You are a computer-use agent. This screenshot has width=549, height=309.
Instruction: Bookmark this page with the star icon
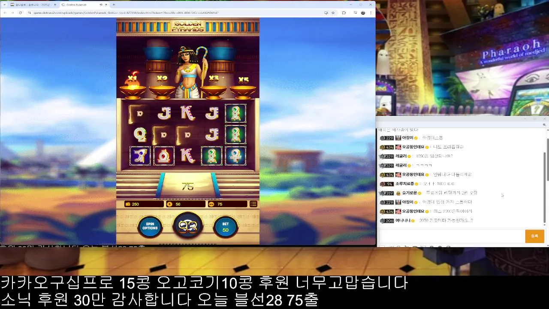333,13
